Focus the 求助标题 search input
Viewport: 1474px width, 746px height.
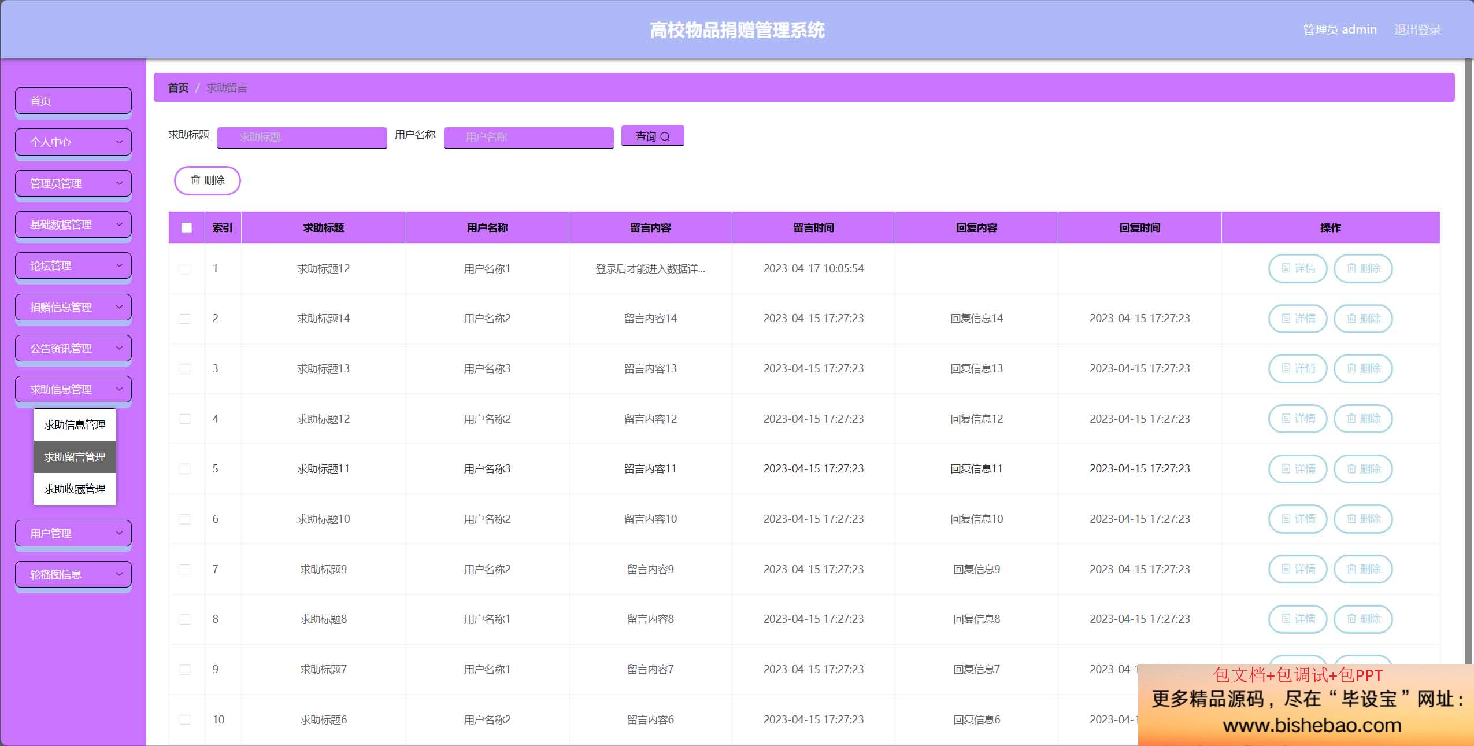[302, 138]
